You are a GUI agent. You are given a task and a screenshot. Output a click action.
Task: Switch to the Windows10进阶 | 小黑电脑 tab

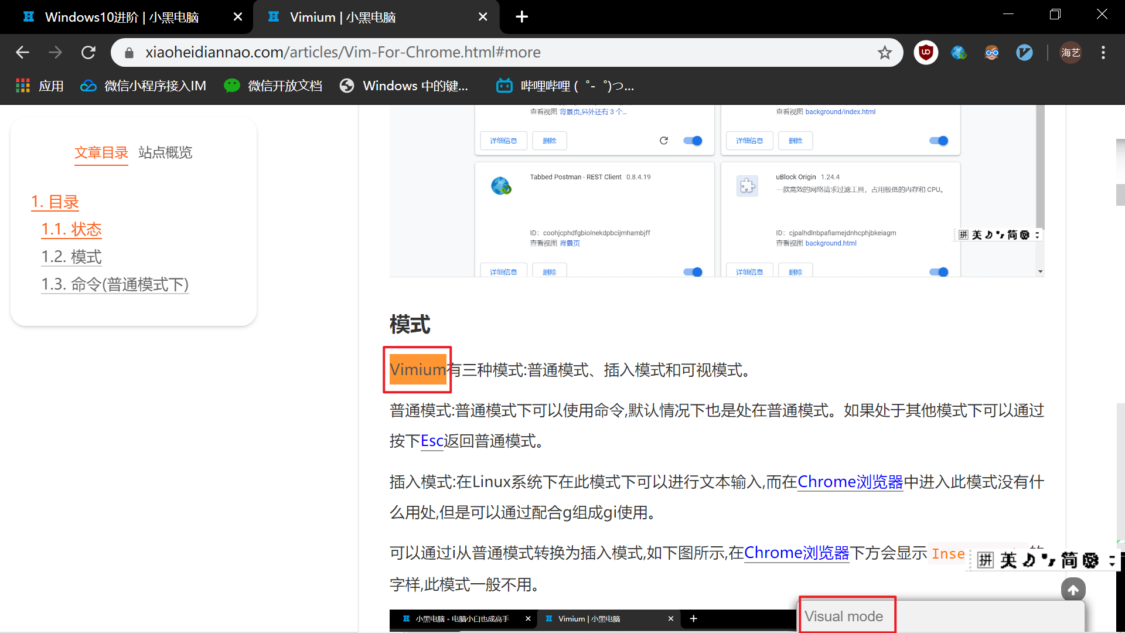click(x=126, y=17)
